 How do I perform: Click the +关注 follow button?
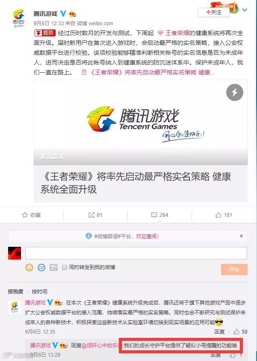click(214, 12)
